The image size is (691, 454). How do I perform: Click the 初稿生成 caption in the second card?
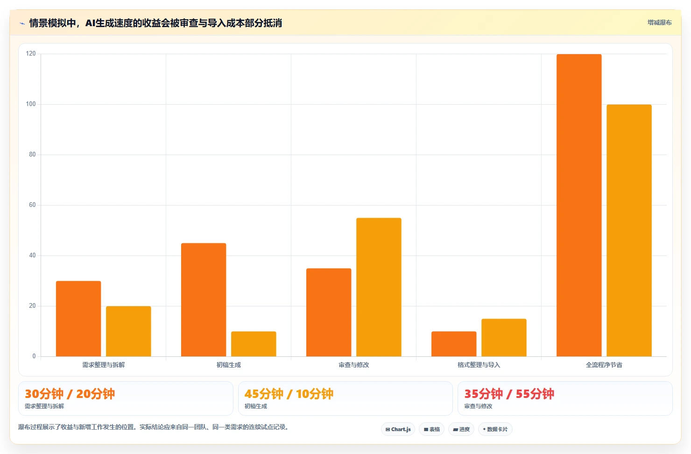click(x=256, y=406)
